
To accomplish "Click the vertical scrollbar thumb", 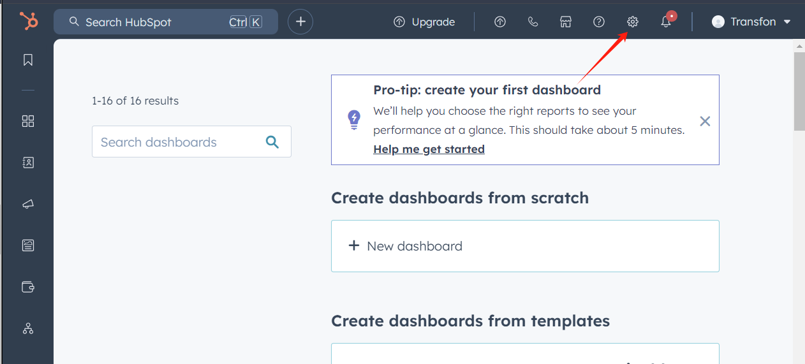I will tap(799, 91).
